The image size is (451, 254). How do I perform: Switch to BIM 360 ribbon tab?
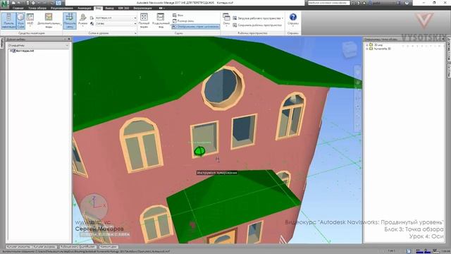pyautogui.click(x=123, y=8)
